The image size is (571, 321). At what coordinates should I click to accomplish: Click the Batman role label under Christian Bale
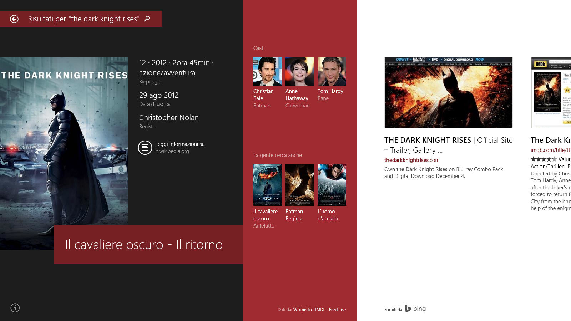pos(262,106)
